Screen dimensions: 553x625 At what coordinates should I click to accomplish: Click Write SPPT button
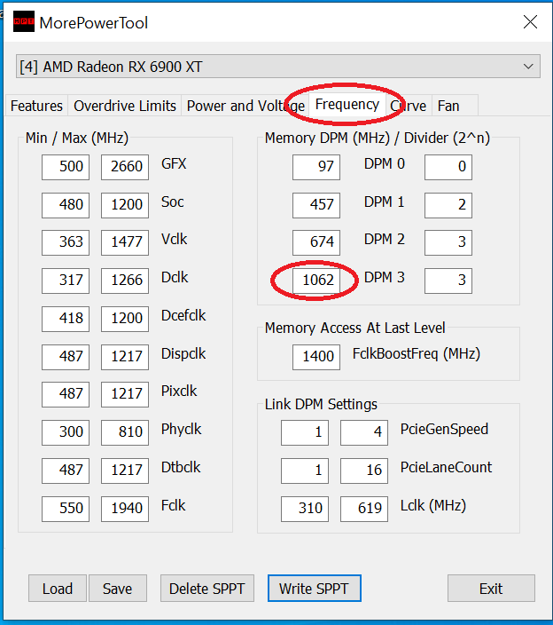315,589
